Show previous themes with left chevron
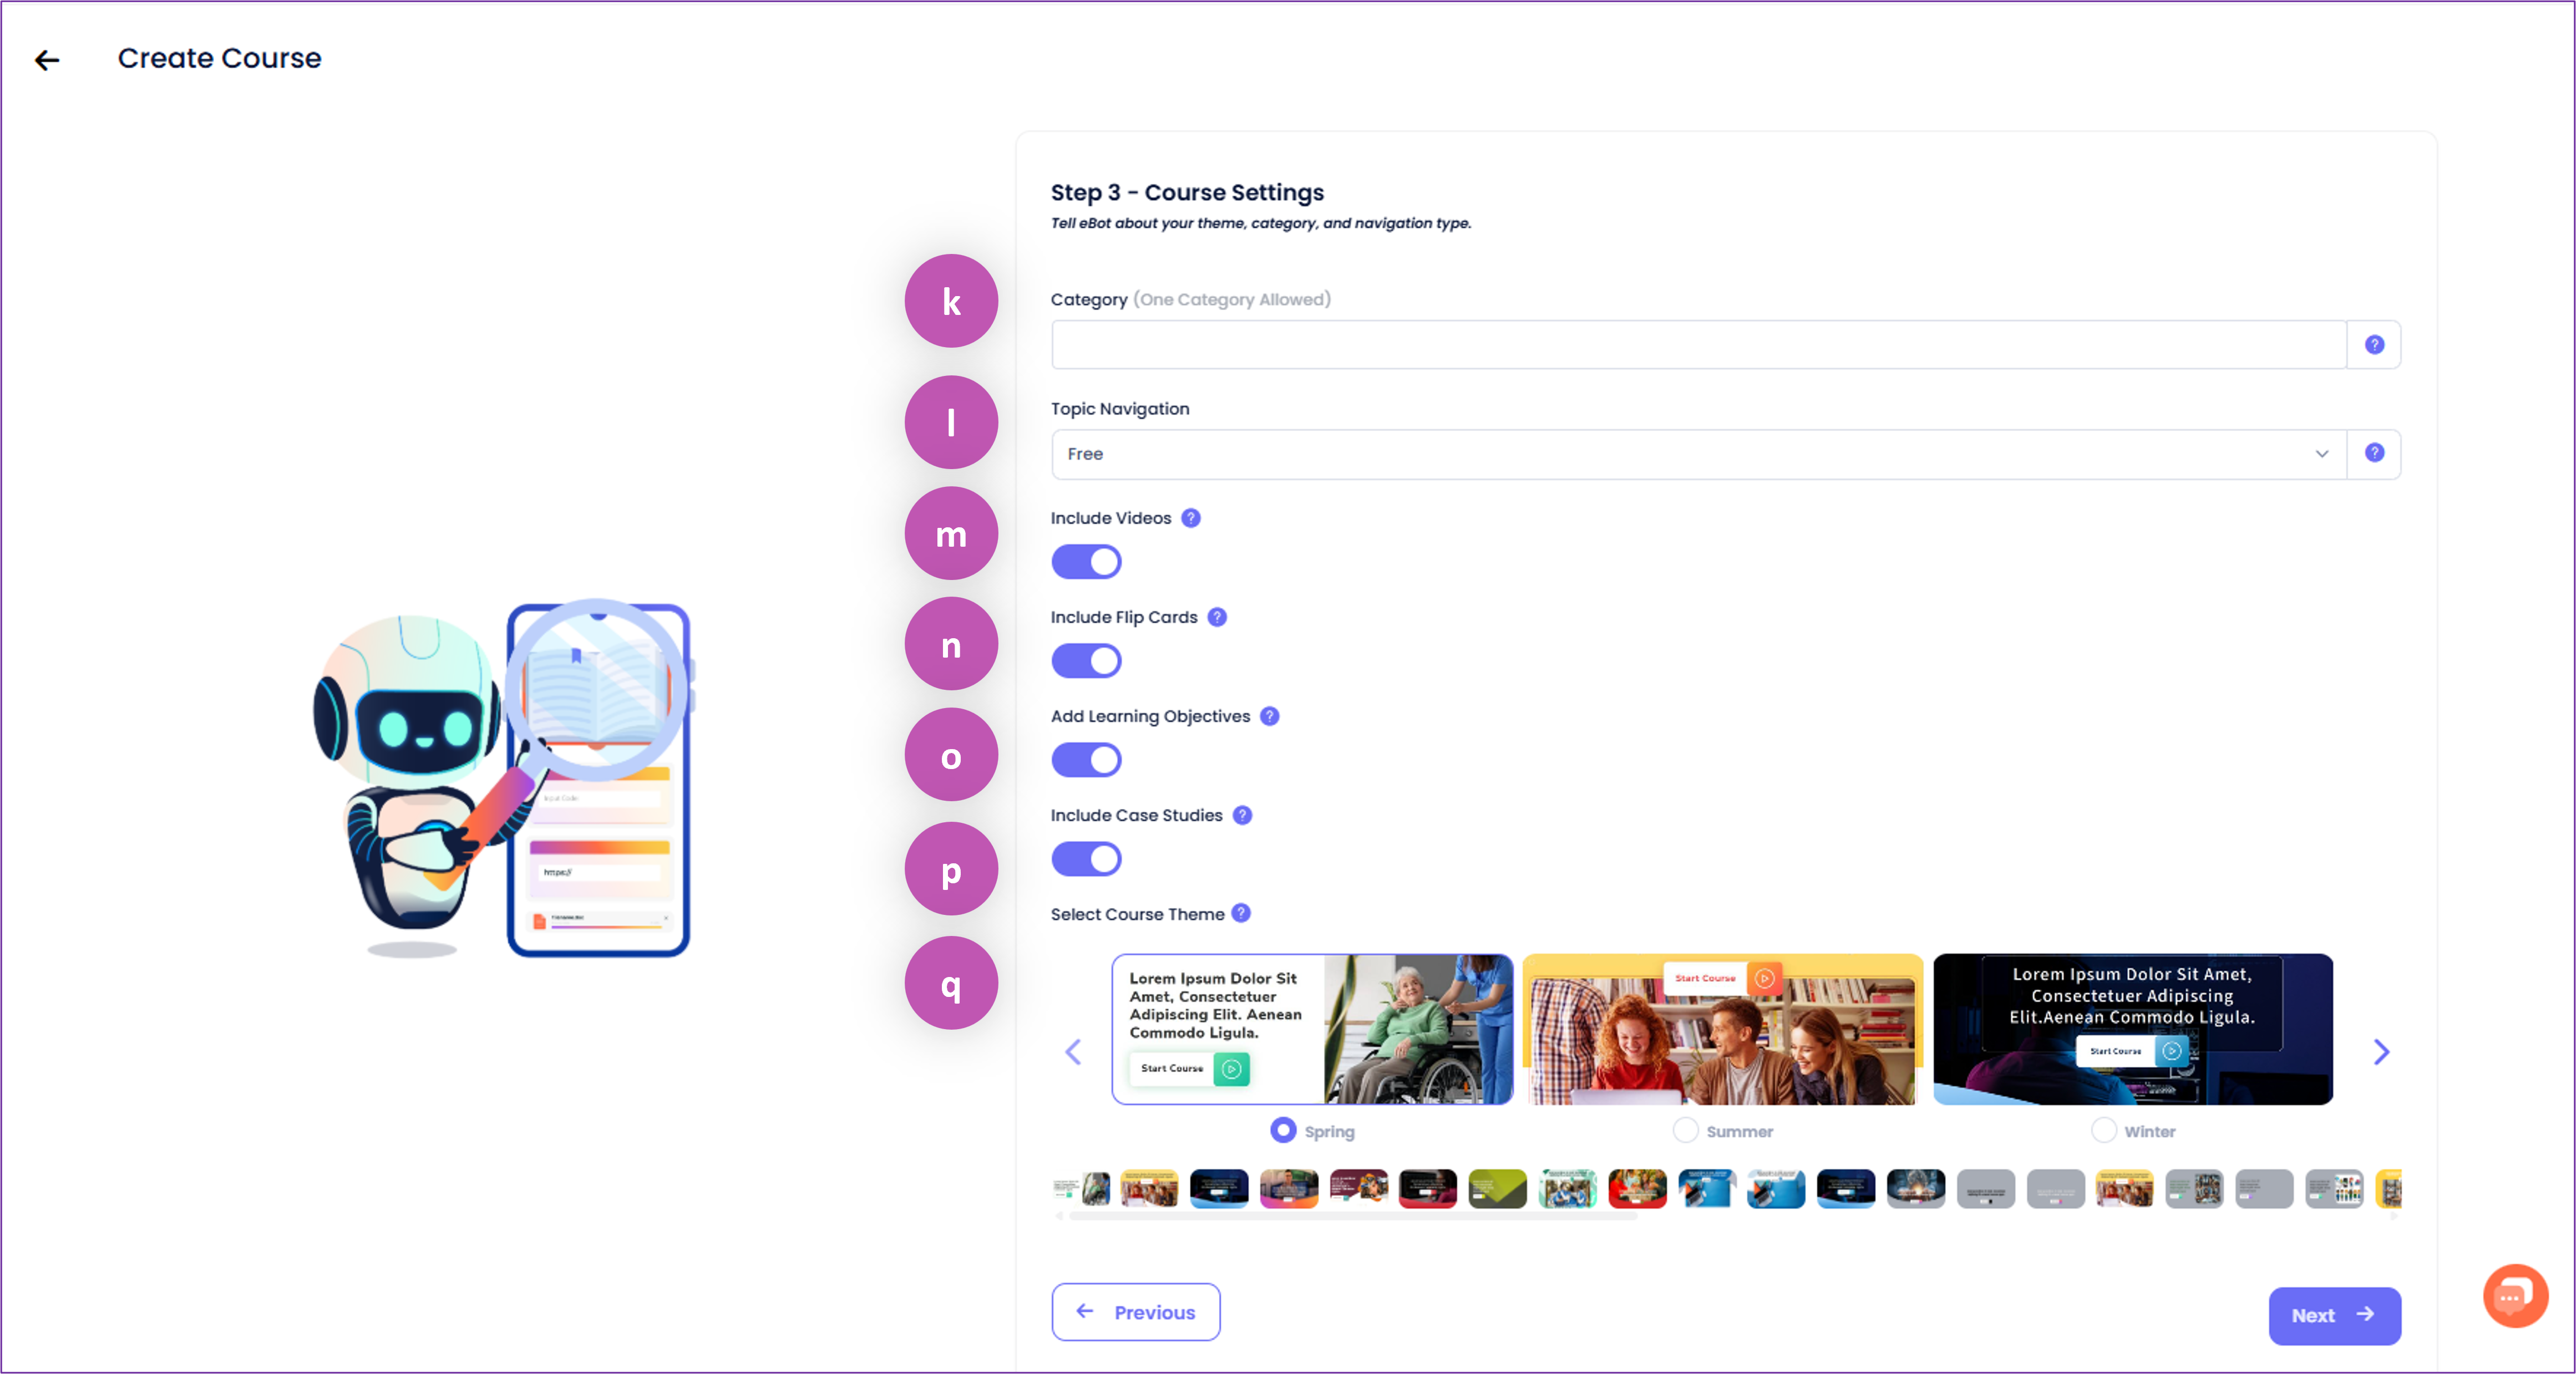Image resolution: width=2576 pixels, height=1374 pixels. point(1073,1051)
